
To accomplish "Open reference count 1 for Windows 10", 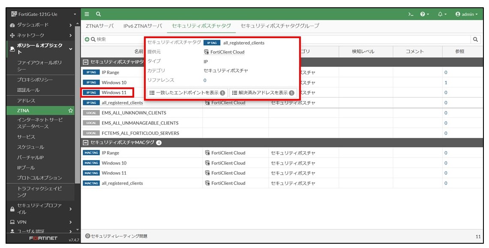I will tap(446, 83).
